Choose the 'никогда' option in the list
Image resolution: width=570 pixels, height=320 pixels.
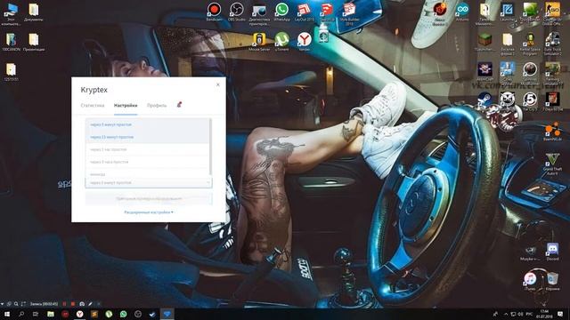[147, 174]
